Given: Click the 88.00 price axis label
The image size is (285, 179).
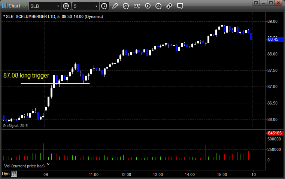Looking at the screenshot, I should coord(273,54).
